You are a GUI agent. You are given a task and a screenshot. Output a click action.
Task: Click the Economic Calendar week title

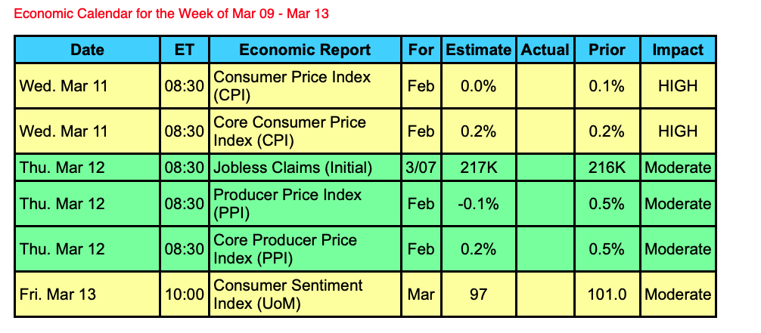point(172,14)
